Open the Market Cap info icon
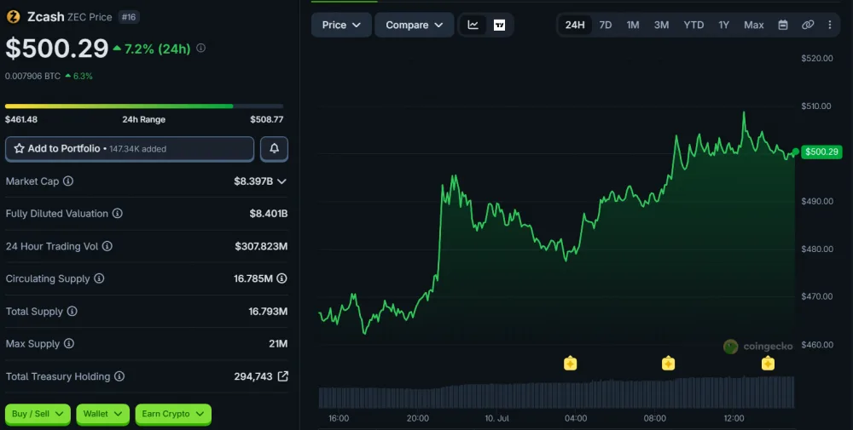This screenshot has width=853, height=430. 68,181
